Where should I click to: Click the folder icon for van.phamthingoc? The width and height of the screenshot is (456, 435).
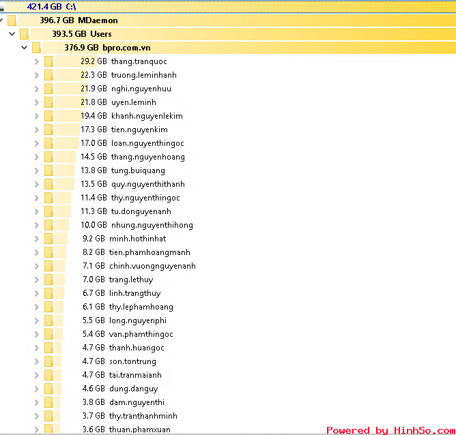48,335
